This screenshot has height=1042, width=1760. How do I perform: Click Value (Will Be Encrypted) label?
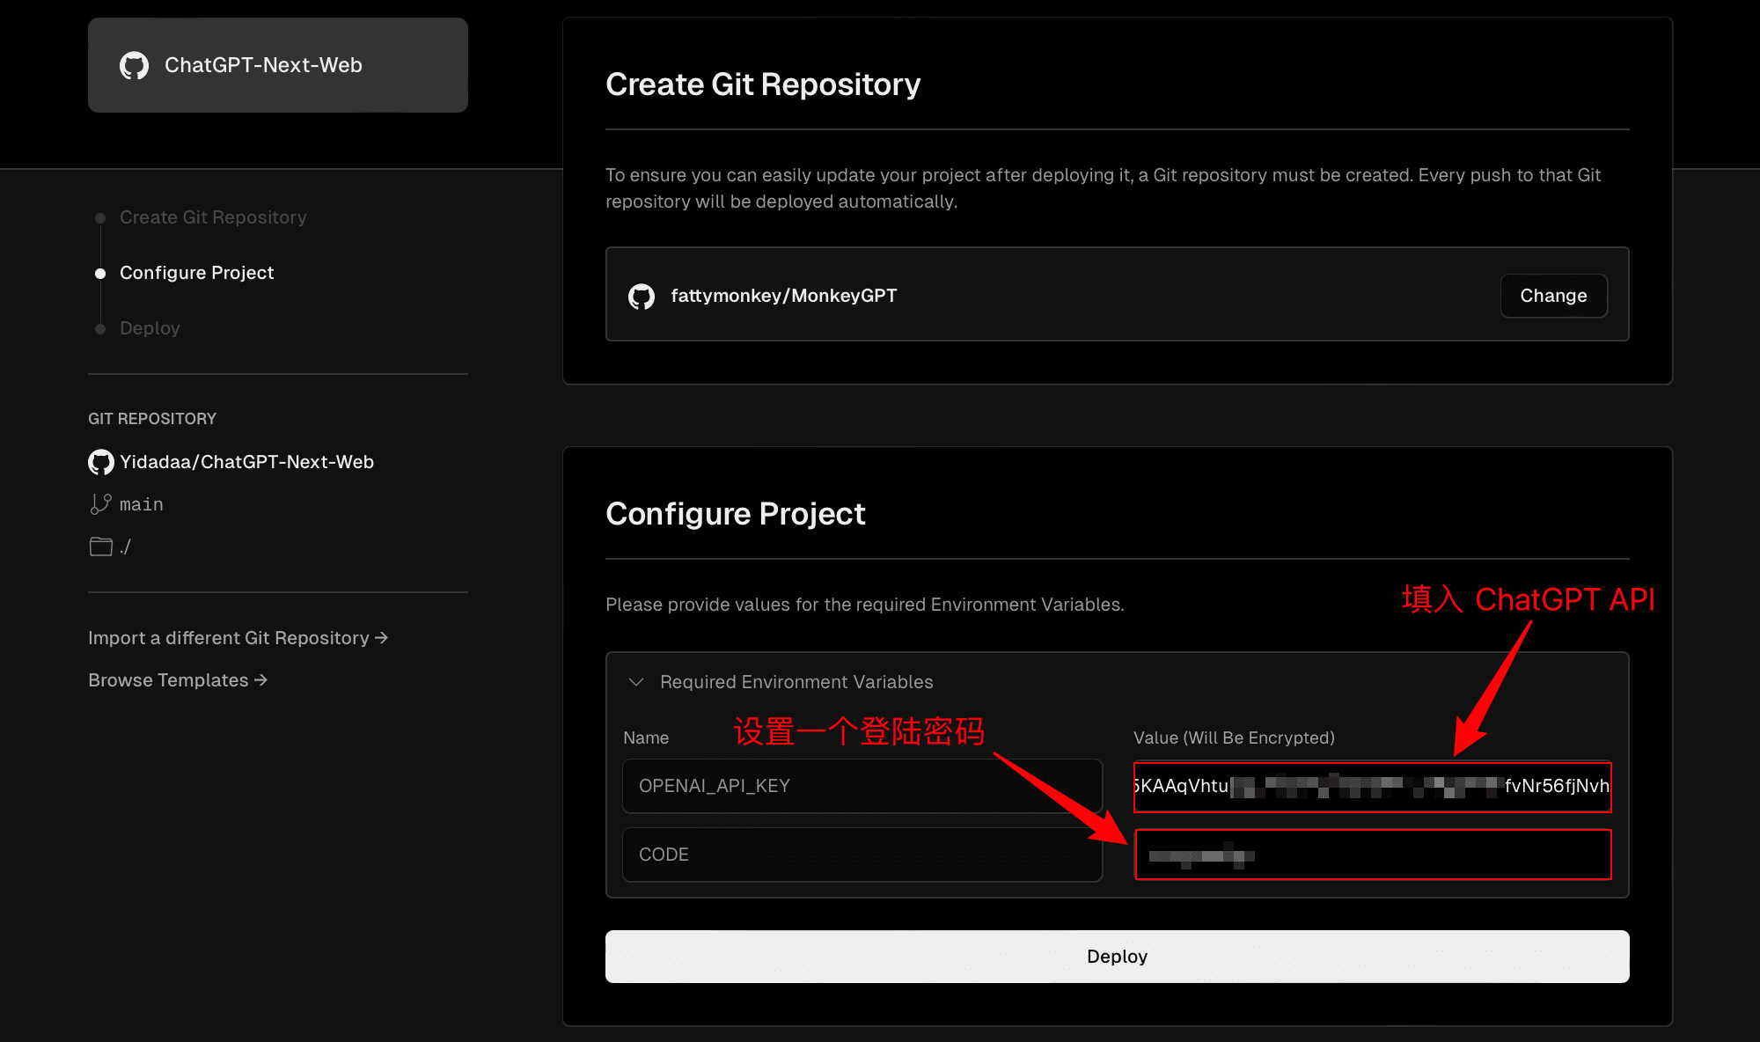(1234, 737)
